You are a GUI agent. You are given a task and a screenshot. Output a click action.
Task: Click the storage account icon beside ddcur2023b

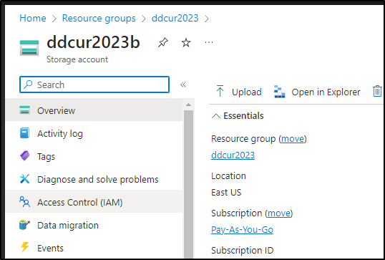pos(29,48)
